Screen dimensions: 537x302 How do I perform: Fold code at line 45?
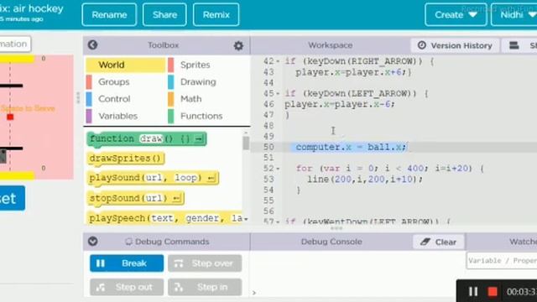tap(278, 93)
